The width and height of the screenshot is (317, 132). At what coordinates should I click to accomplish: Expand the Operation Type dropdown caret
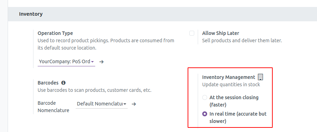92,62
